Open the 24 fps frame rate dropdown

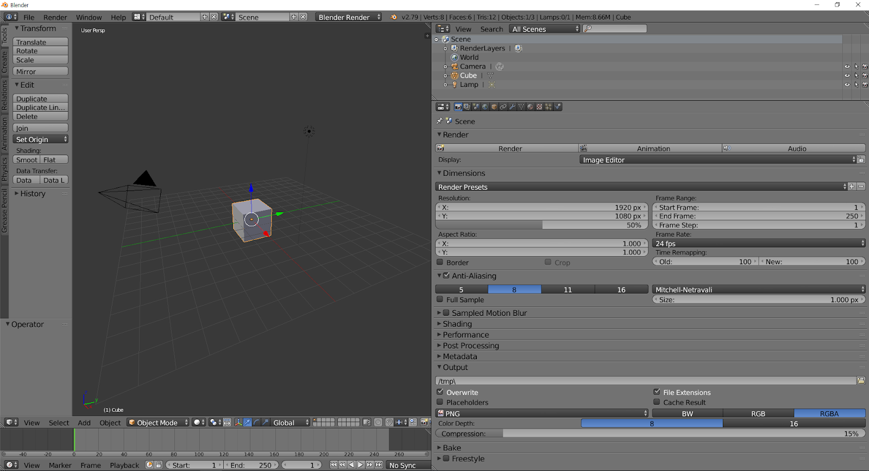759,243
